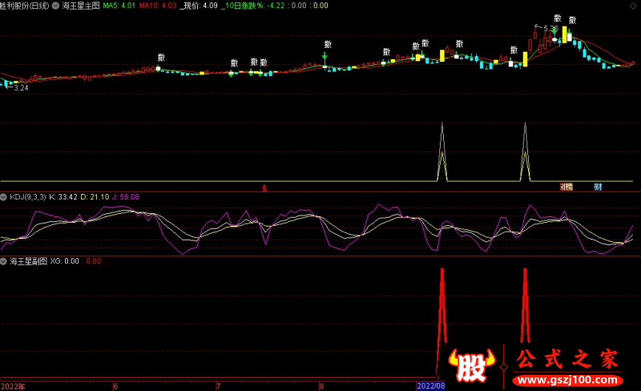Click the green arrow marker on the chart
This screenshot has height=391, width=641.
(325, 57)
